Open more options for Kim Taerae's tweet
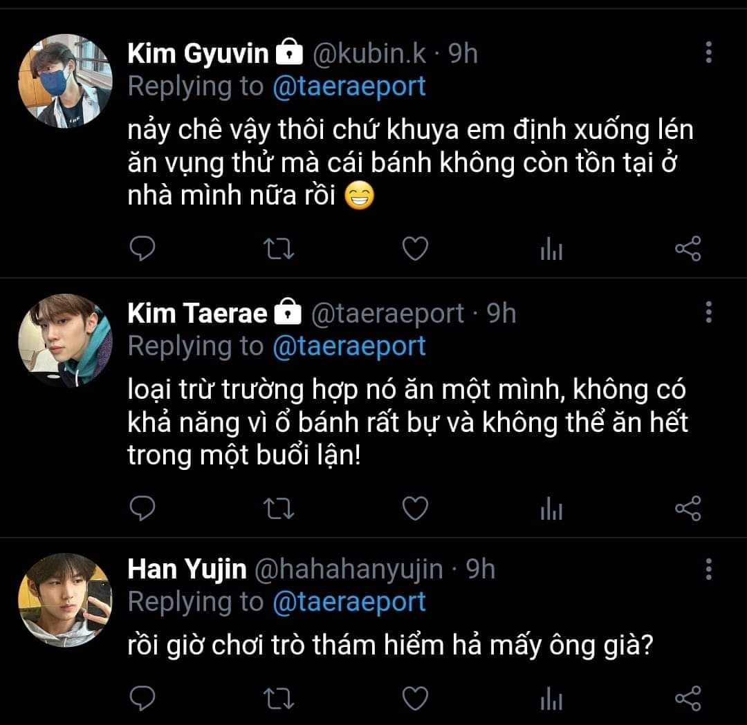747x725 pixels. point(708,312)
